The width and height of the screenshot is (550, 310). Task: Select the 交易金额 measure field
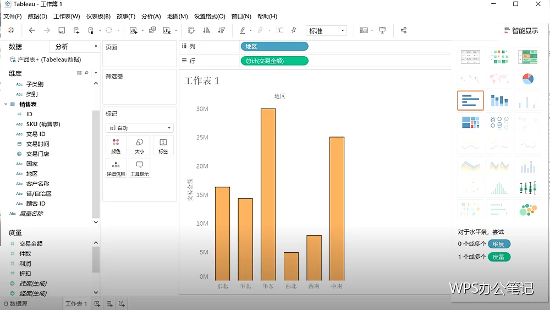coord(31,243)
